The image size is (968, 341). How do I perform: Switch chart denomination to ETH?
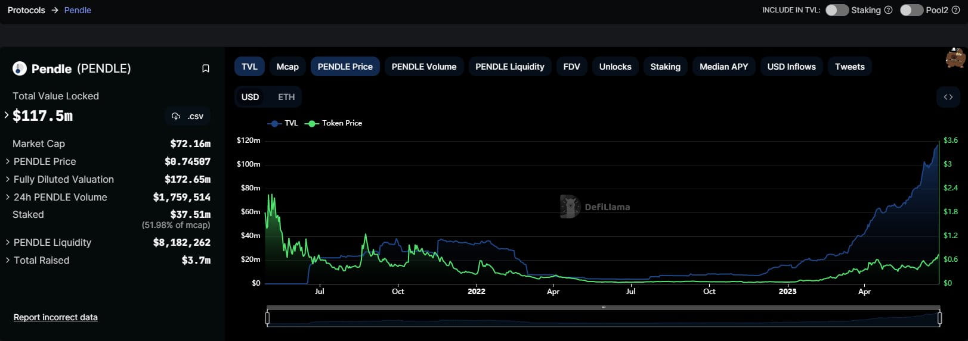pyautogui.click(x=286, y=97)
